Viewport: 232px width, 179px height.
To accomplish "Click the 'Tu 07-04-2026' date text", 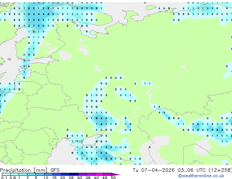I will pyautogui.click(x=154, y=170).
